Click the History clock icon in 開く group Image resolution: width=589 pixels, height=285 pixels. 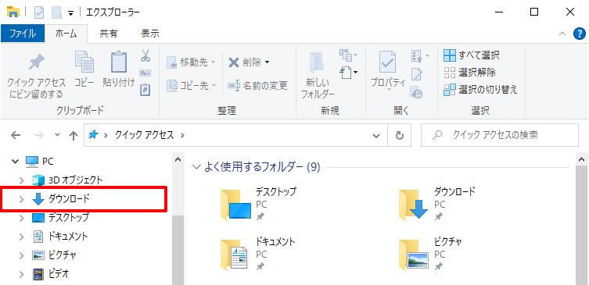(x=416, y=92)
